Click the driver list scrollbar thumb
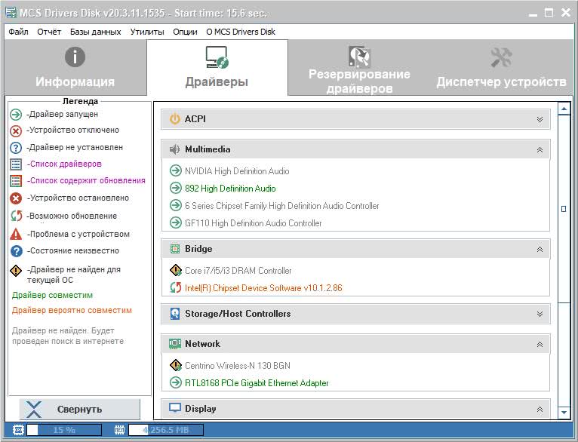578x442 pixels. [564, 209]
